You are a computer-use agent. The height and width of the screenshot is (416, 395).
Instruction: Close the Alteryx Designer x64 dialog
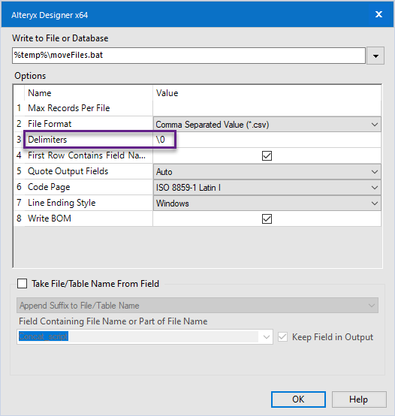[x=378, y=14]
